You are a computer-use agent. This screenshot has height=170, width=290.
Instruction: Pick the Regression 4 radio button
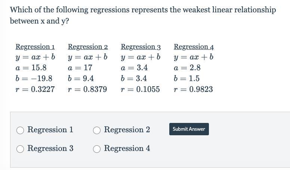(97, 149)
